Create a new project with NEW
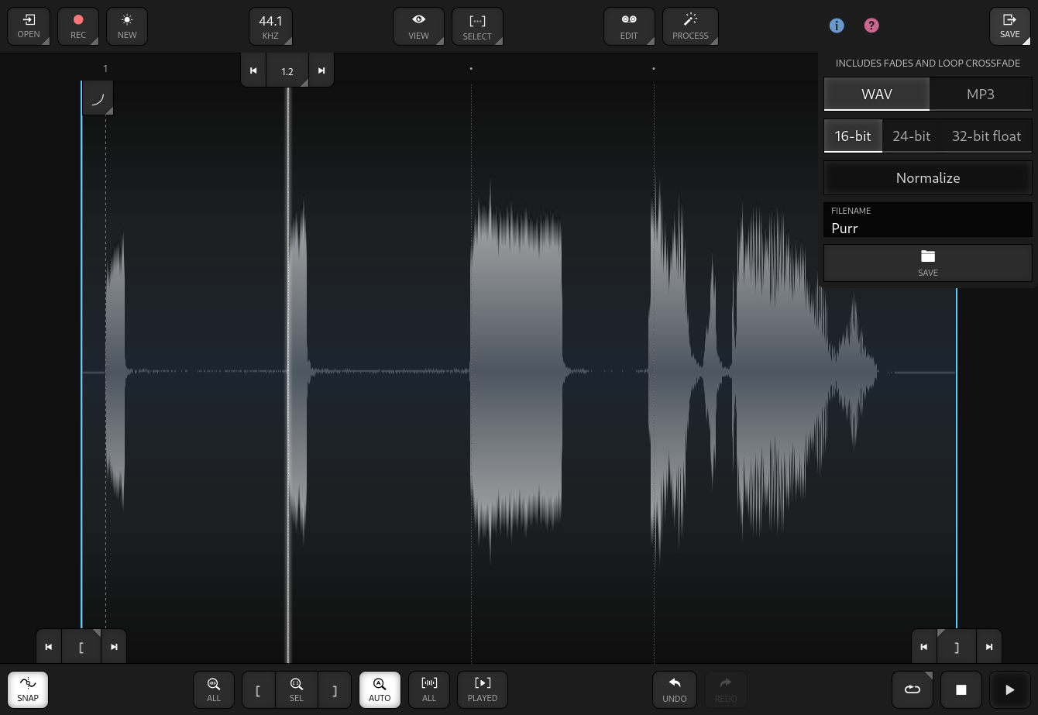1038x715 pixels. pyautogui.click(x=127, y=26)
